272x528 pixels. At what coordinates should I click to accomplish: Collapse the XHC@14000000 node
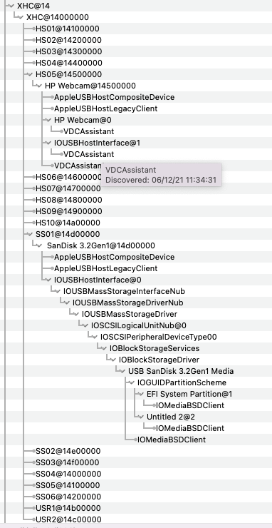pyautogui.click(x=21, y=17)
